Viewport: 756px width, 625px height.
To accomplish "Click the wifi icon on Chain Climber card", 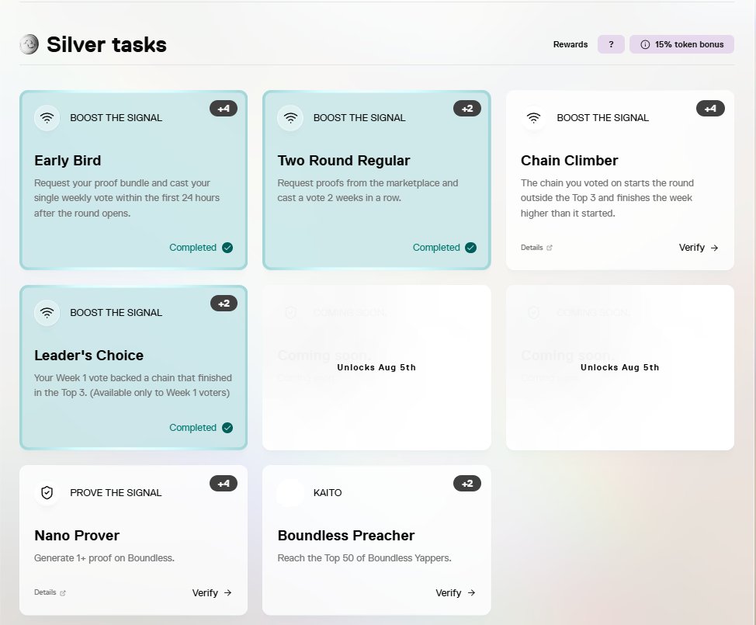I will (x=534, y=118).
